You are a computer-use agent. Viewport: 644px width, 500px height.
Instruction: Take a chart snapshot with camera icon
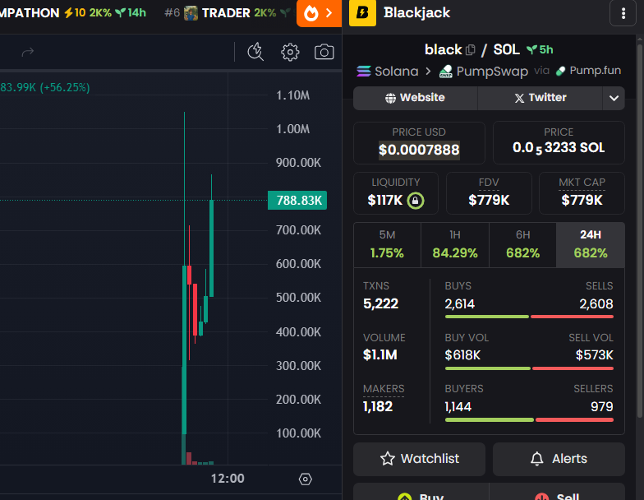[324, 53]
